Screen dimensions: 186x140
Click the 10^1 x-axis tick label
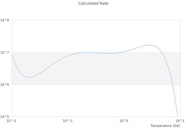[x=180, y=121]
